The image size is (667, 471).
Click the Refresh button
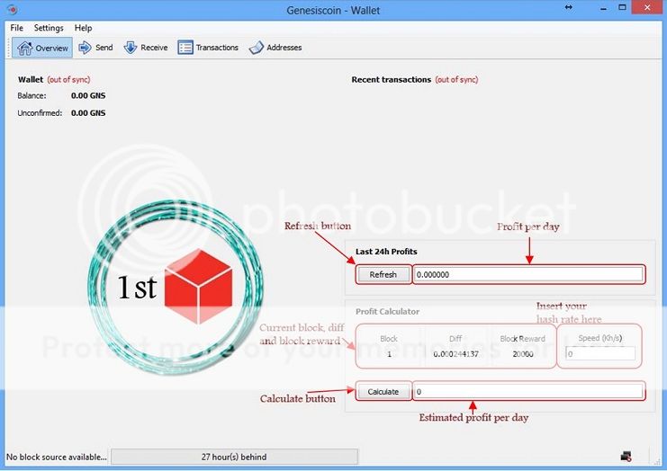[x=383, y=274]
